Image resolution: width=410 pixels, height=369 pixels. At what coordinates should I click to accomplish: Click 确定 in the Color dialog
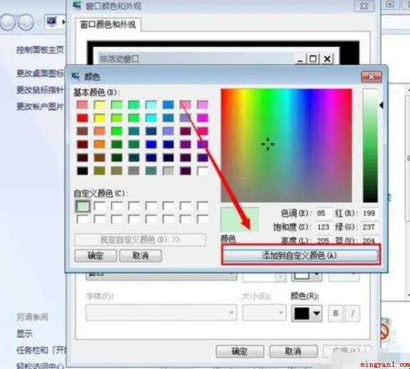(x=95, y=256)
